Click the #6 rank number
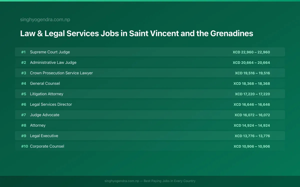Screen dimensions: 300x187 tap(23, 104)
